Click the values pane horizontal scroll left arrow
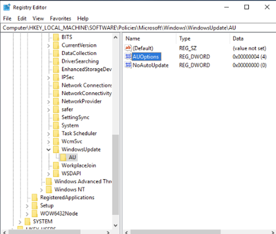This screenshot has height=234, width=276. coord(126,232)
